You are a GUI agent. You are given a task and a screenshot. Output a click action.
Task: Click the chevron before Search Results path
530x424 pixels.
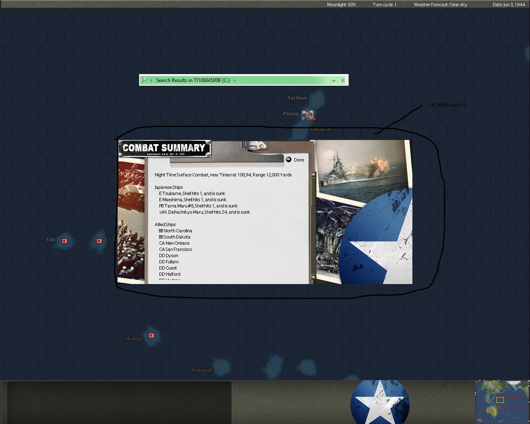point(152,80)
